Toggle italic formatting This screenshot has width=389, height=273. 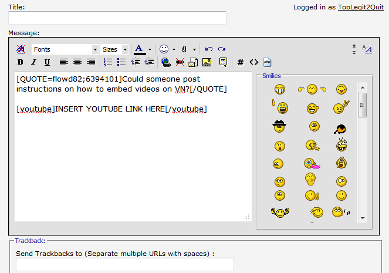tap(33, 62)
